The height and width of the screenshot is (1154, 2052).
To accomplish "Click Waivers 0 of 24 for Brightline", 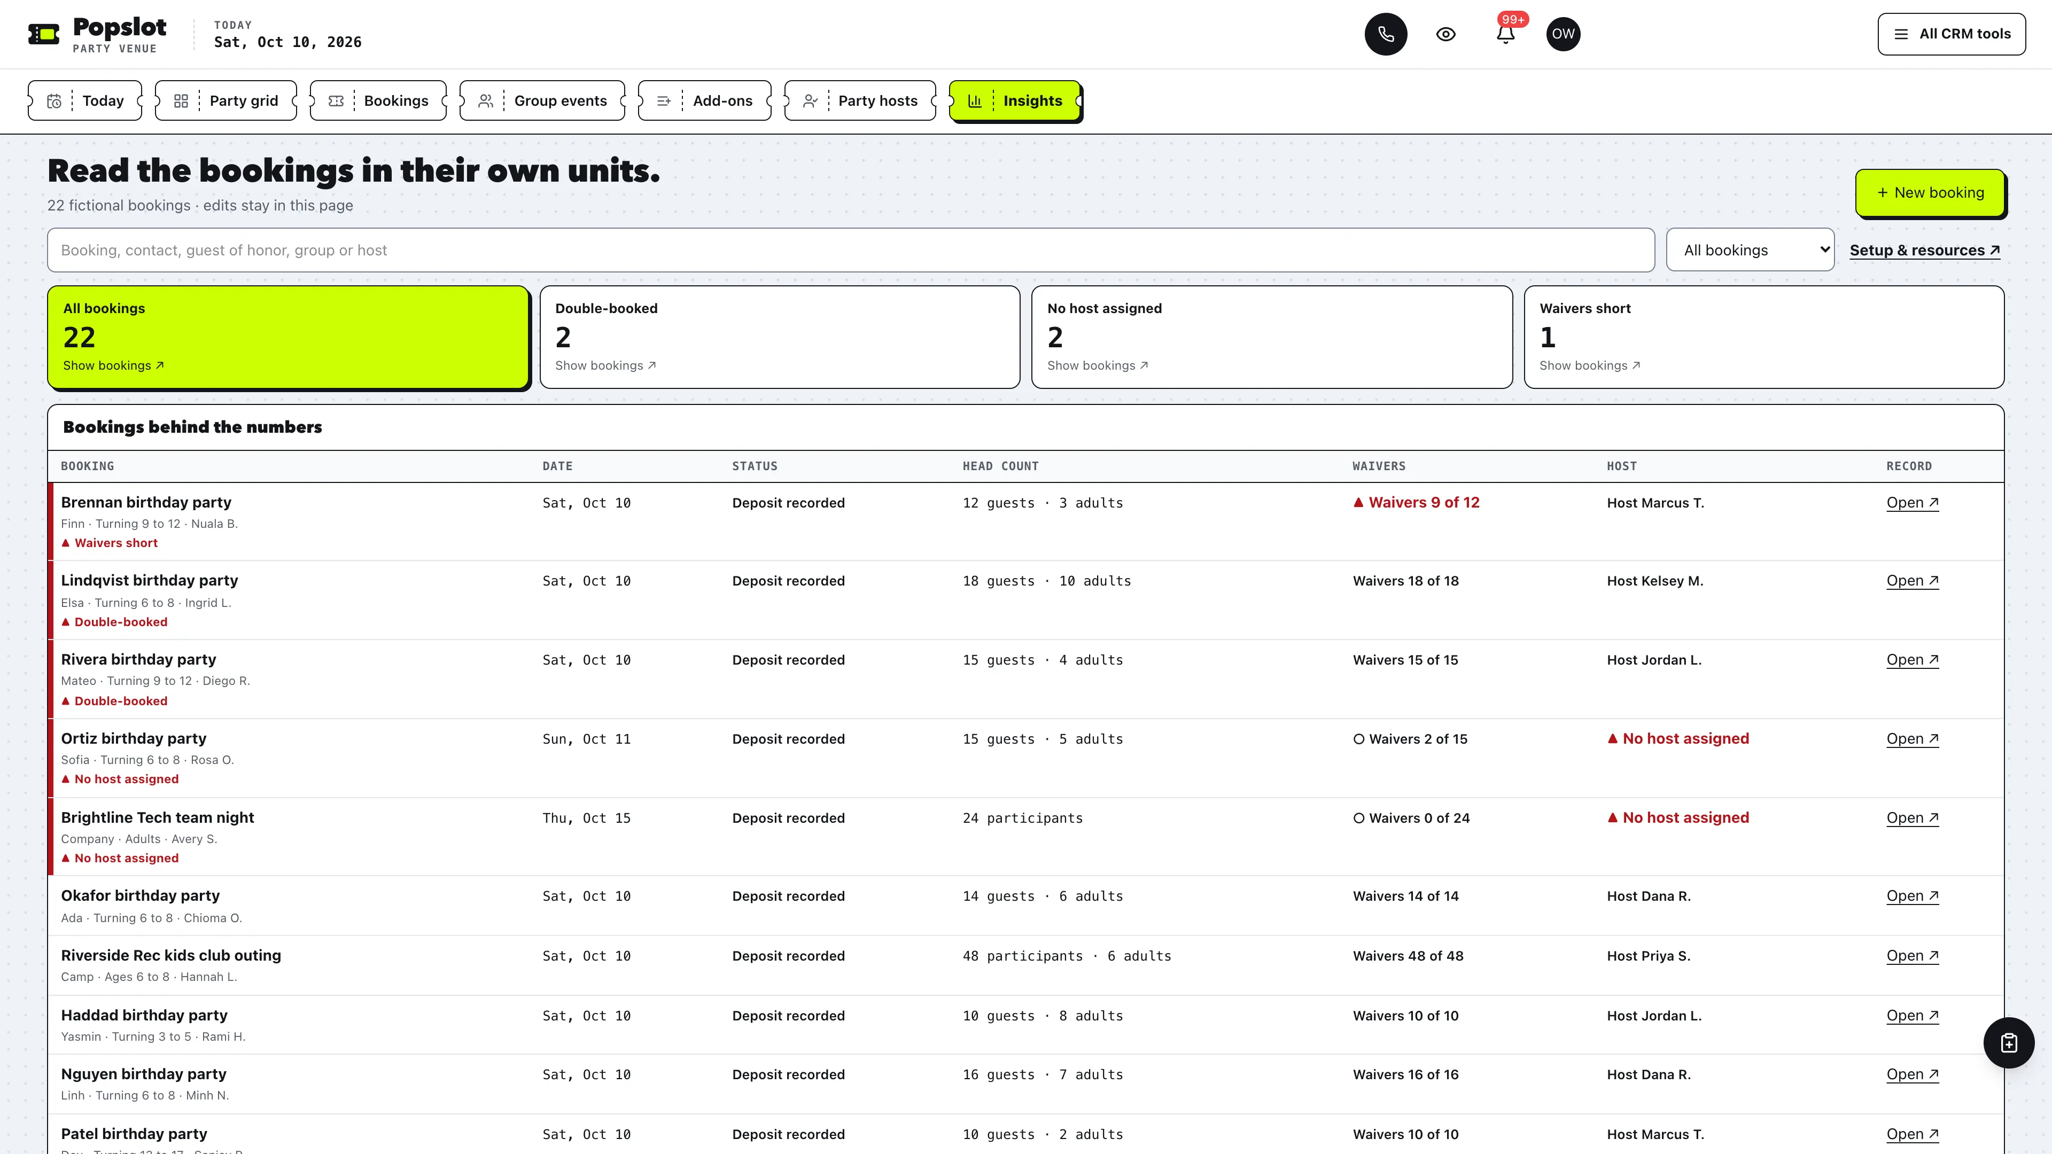I will click(1411, 818).
